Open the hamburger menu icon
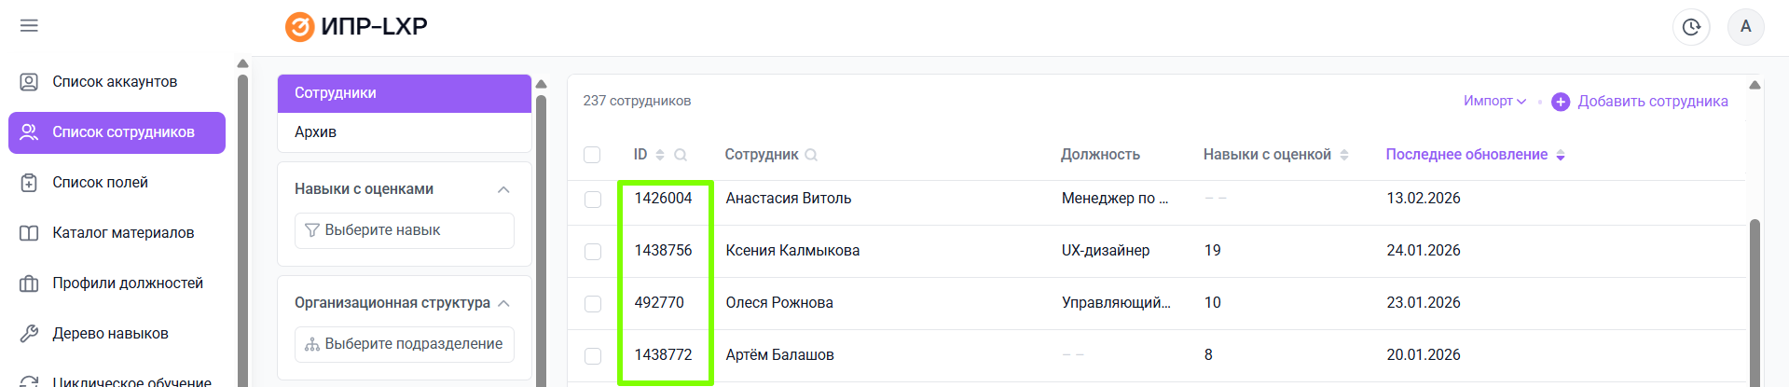 click(x=29, y=26)
